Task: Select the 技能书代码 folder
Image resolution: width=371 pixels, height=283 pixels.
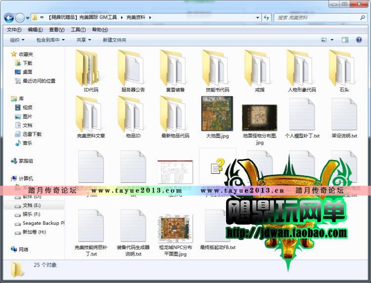Action: (218, 71)
